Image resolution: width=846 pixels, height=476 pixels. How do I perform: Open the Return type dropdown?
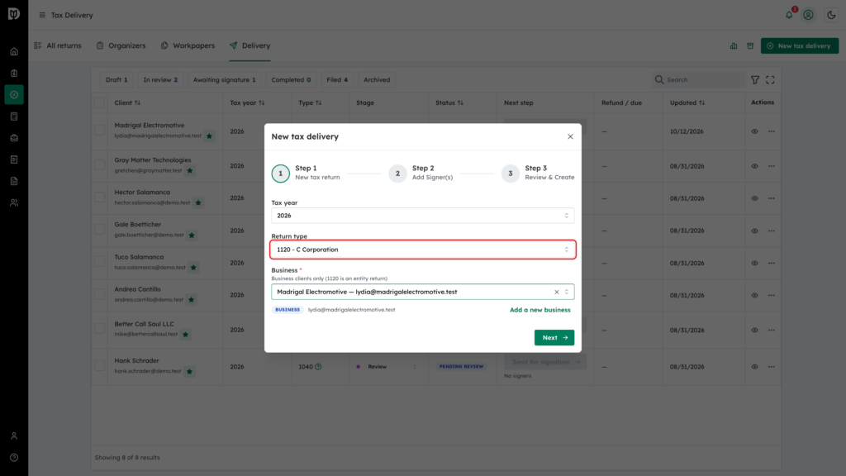pos(422,250)
